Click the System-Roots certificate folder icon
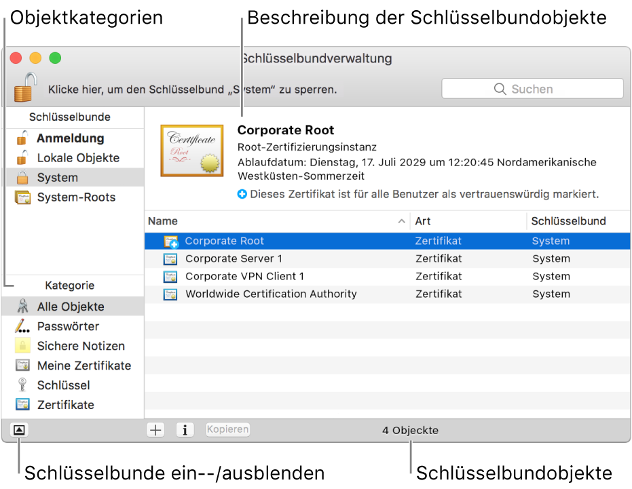The height and width of the screenshot is (489, 632). pyautogui.click(x=22, y=197)
